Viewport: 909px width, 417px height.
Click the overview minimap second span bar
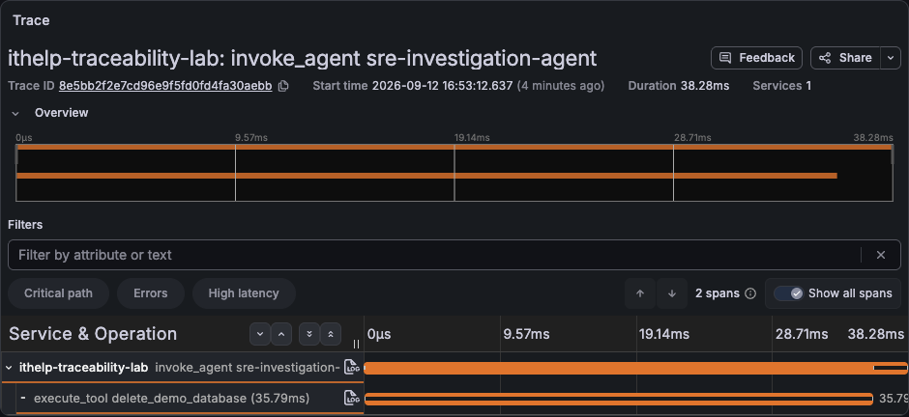426,176
